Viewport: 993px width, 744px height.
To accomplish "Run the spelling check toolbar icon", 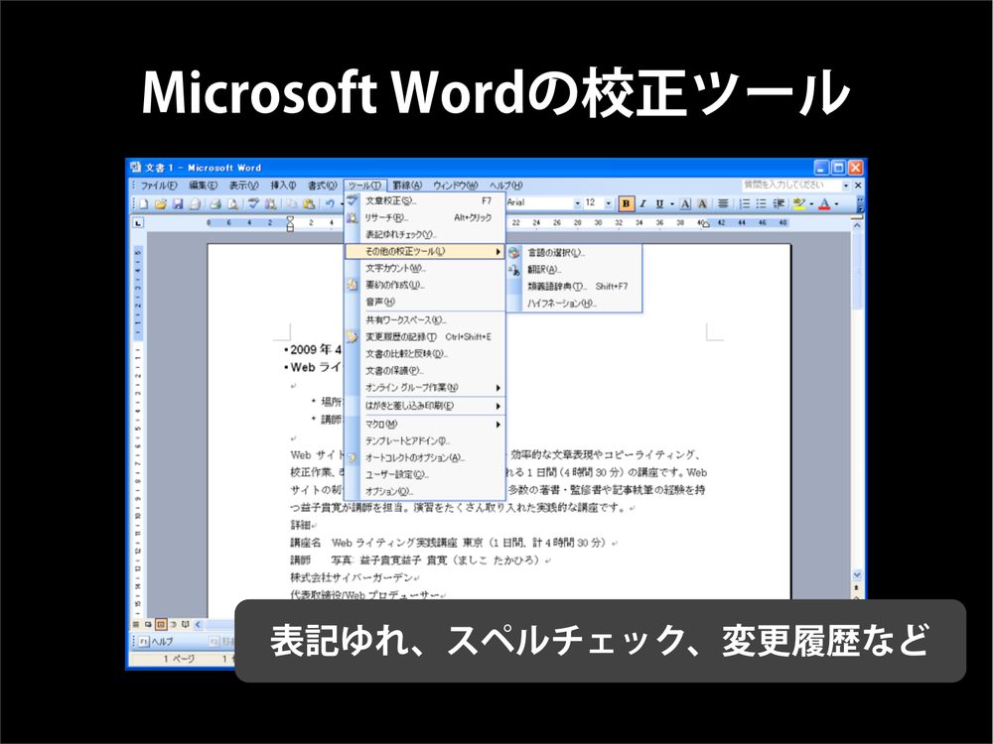I will point(253,203).
